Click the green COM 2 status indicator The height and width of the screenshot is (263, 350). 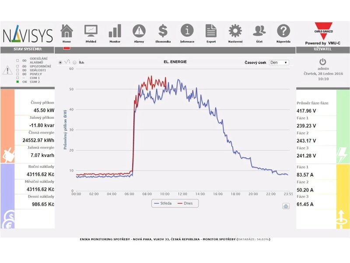click(x=17, y=82)
